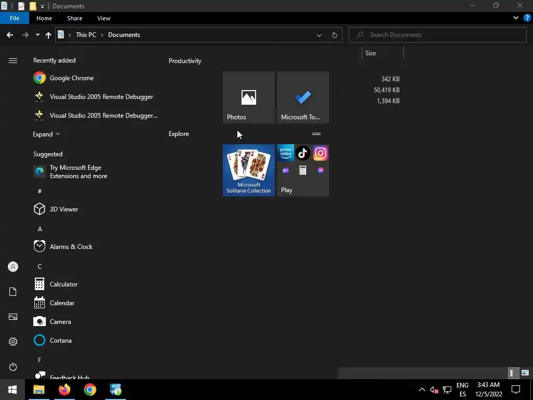
Task: Click the Power button in Start
Action: tap(13, 367)
